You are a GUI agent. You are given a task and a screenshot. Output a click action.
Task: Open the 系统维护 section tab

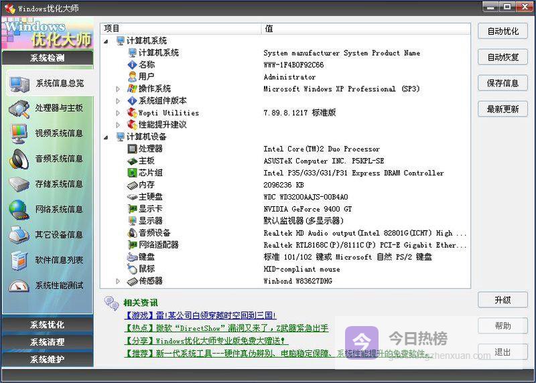coord(47,360)
